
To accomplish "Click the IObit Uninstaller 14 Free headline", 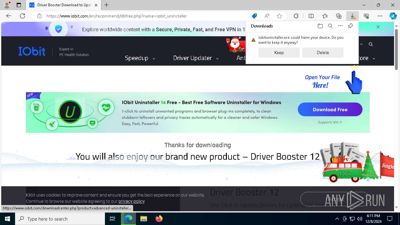I will coord(202,102).
